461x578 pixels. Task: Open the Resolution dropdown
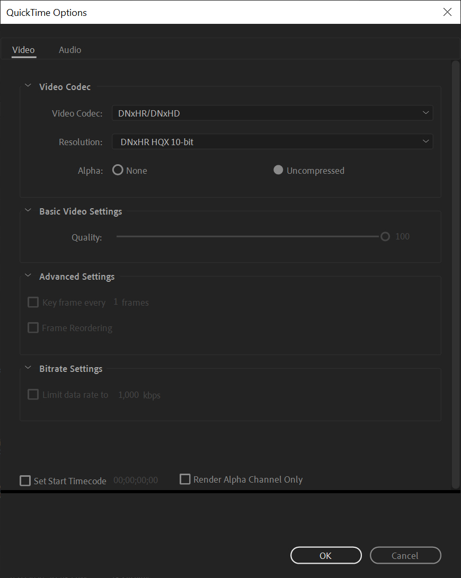pyautogui.click(x=272, y=141)
